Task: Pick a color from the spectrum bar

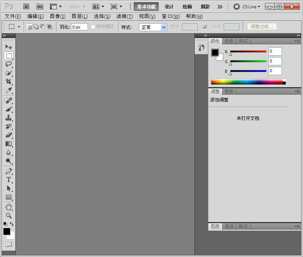Action: tap(246, 82)
